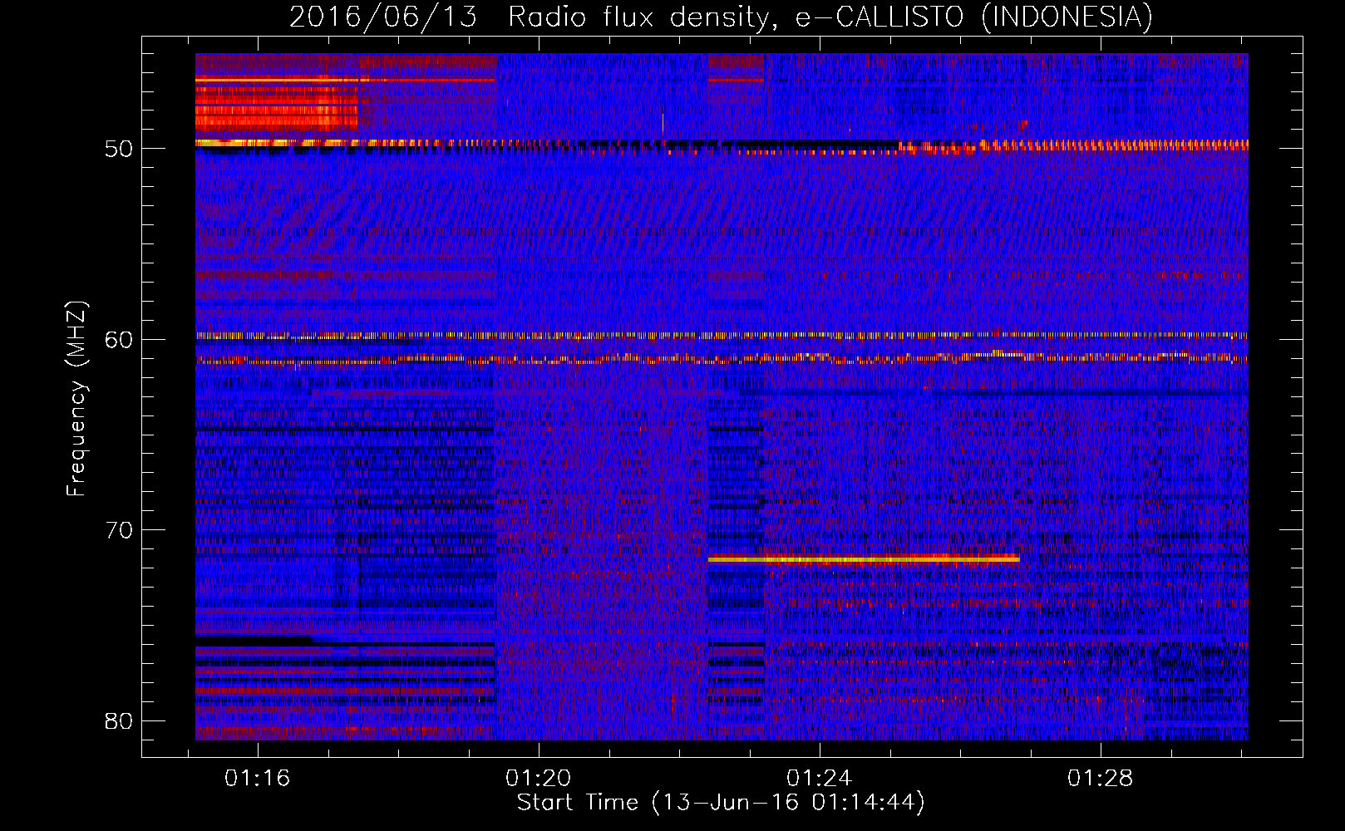Click the 01:20 time tick label

(x=538, y=778)
